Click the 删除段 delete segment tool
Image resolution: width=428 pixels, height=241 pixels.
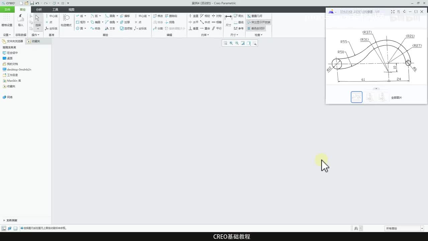tap(171, 16)
